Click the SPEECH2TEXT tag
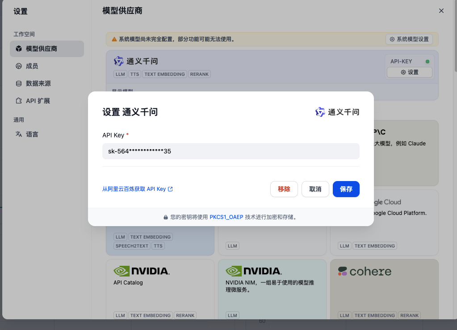 point(132,246)
